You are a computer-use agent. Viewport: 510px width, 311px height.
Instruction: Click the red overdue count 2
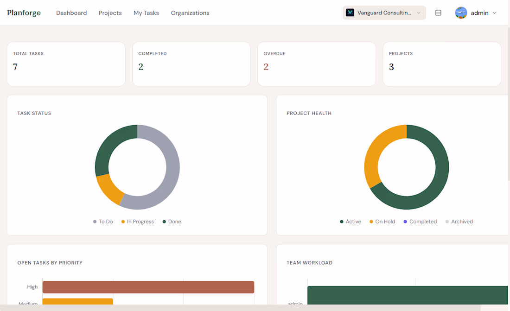(x=266, y=67)
